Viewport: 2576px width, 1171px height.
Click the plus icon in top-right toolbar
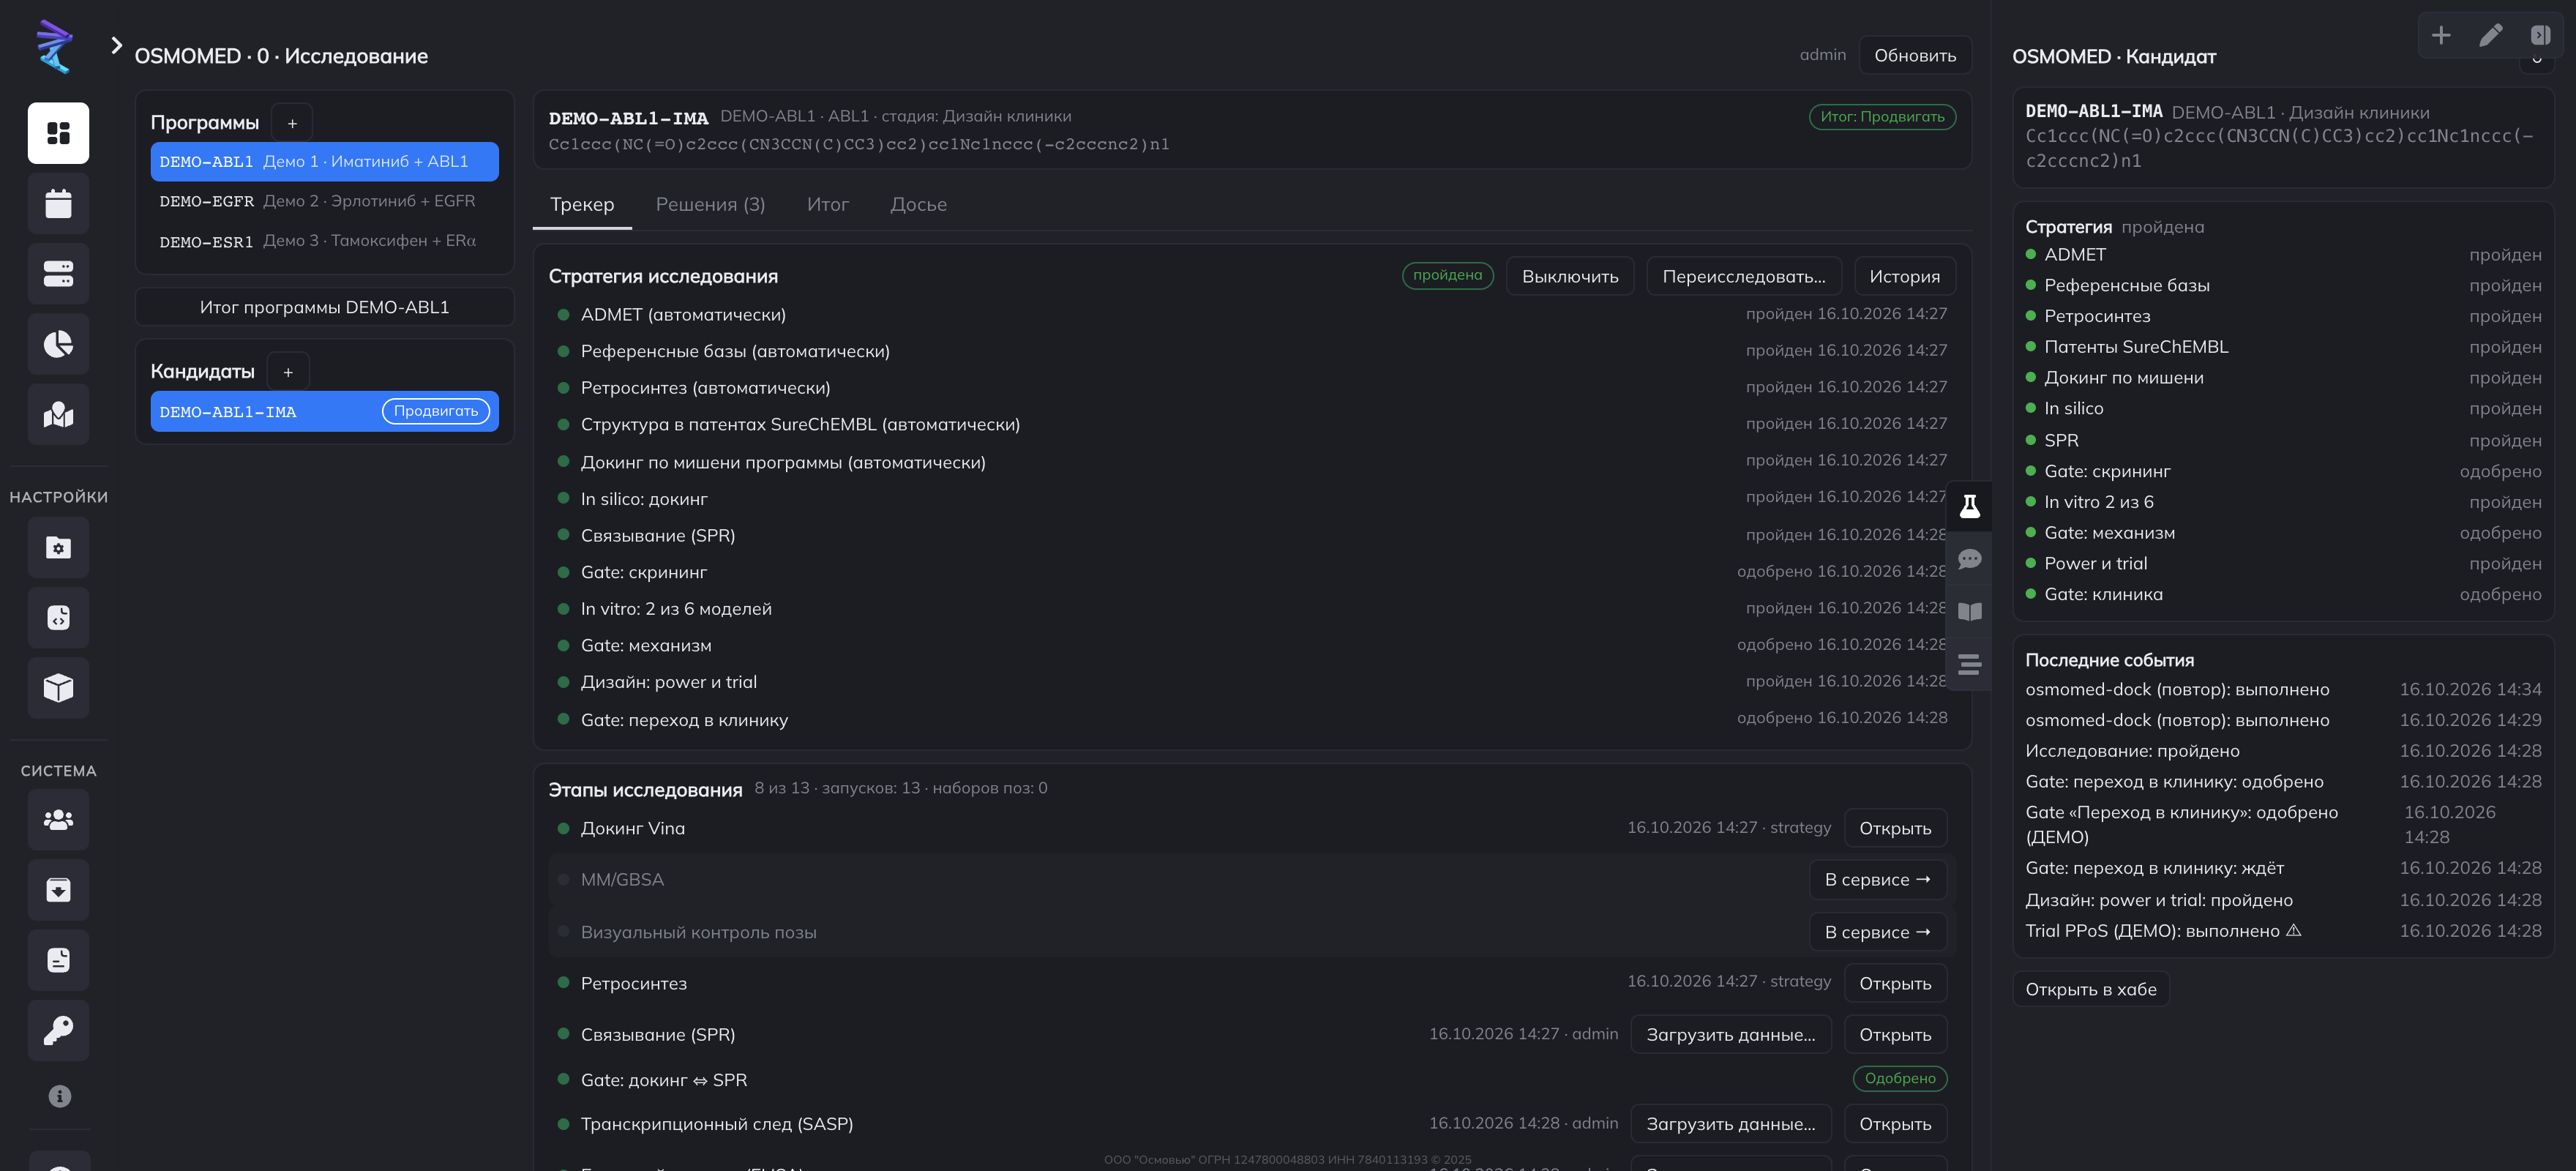2441,35
